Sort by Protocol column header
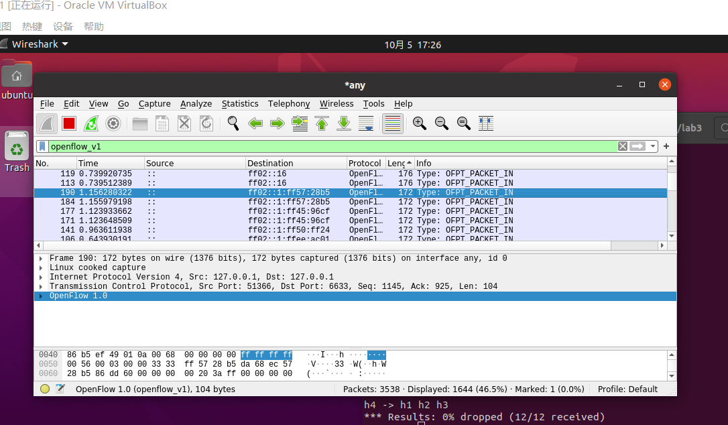728x425 pixels. 366,163
